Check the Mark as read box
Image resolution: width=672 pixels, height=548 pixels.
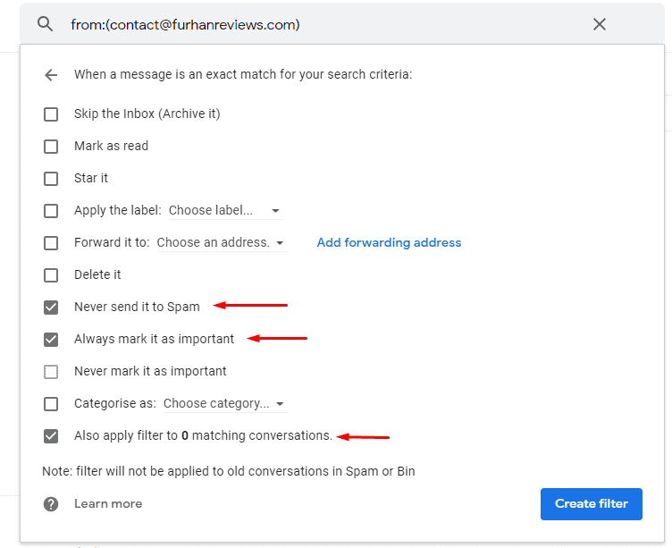tap(51, 147)
